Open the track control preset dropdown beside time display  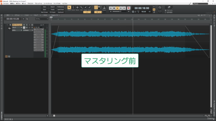[42, 19]
